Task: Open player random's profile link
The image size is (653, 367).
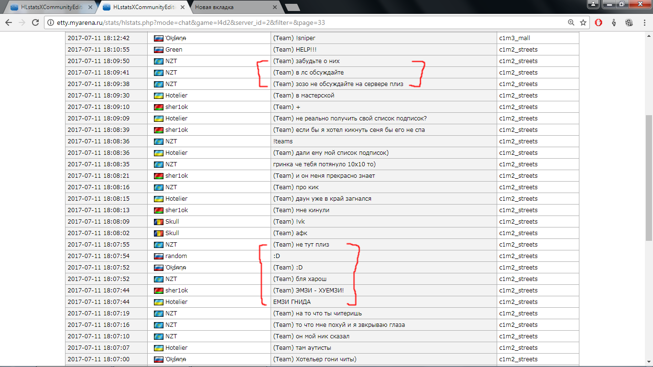Action: (x=176, y=256)
